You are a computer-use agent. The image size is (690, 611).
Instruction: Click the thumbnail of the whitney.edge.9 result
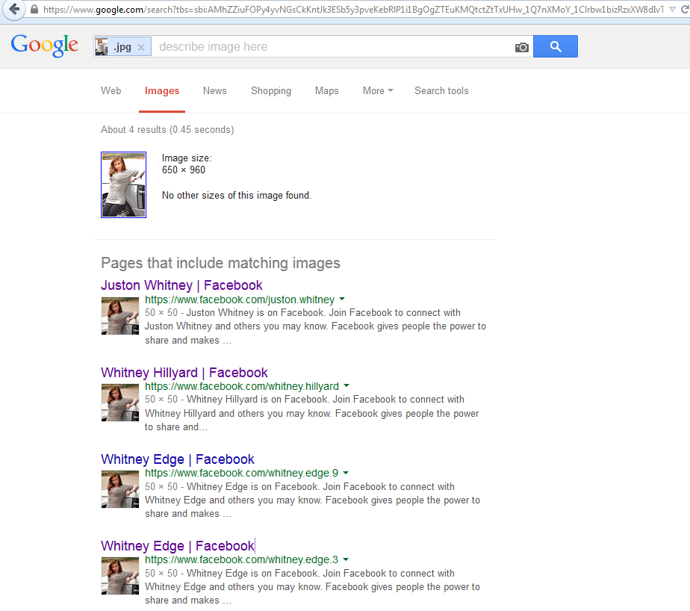120,489
